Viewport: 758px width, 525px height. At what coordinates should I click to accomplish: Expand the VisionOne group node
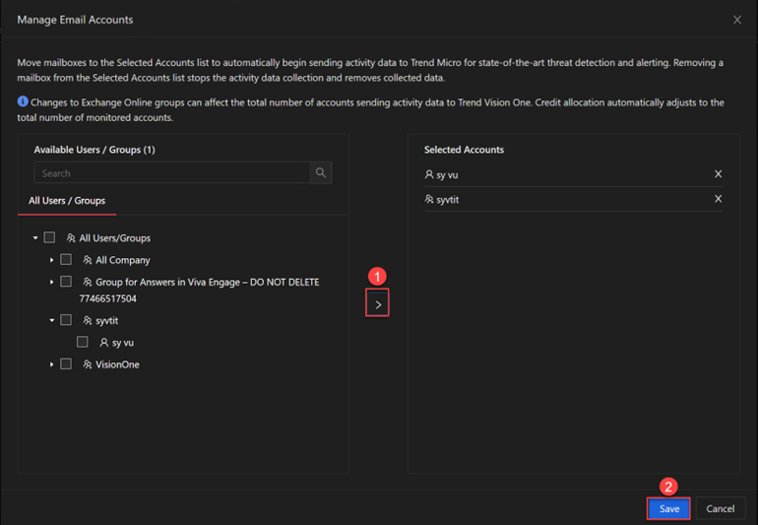point(51,363)
